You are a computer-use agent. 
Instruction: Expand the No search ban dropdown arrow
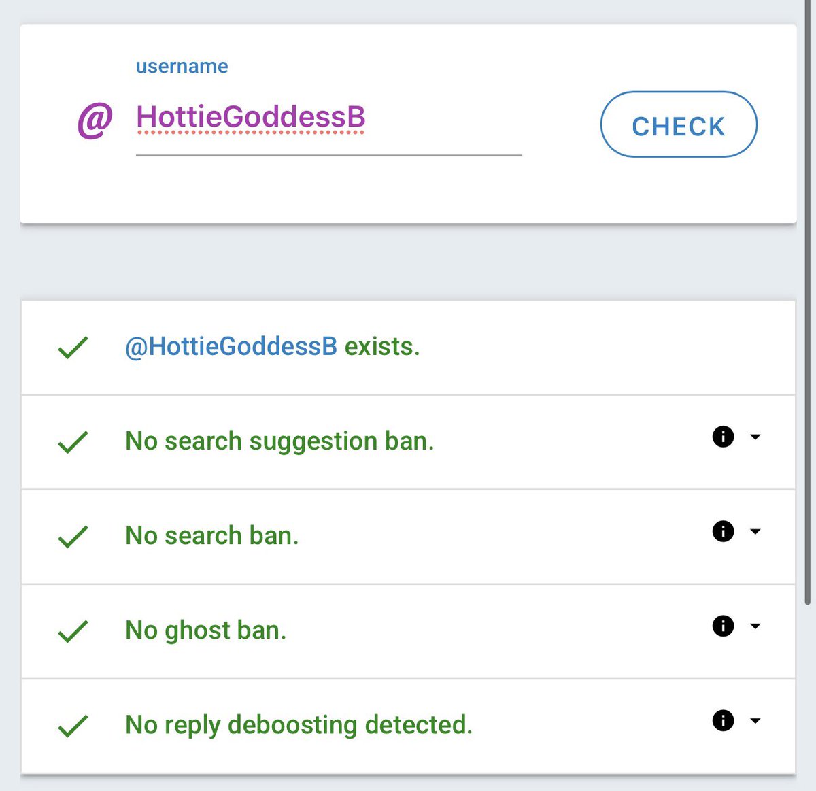tap(755, 531)
